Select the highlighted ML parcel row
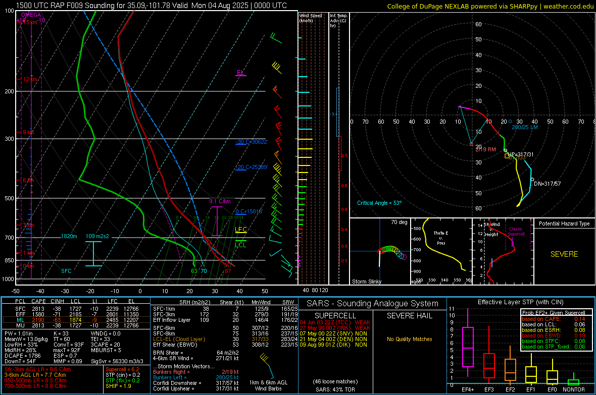Viewport: 596px width, 395px height. [x=76, y=320]
